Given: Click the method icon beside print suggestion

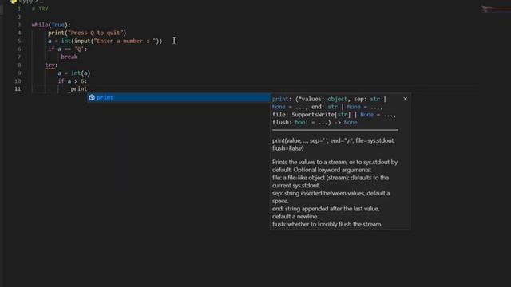Looking at the screenshot, I should point(92,97).
